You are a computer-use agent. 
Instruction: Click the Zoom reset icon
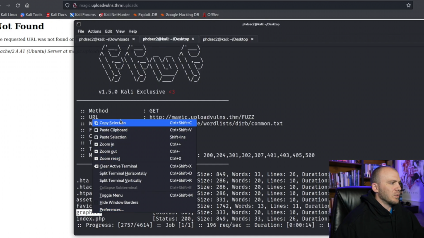click(96, 158)
